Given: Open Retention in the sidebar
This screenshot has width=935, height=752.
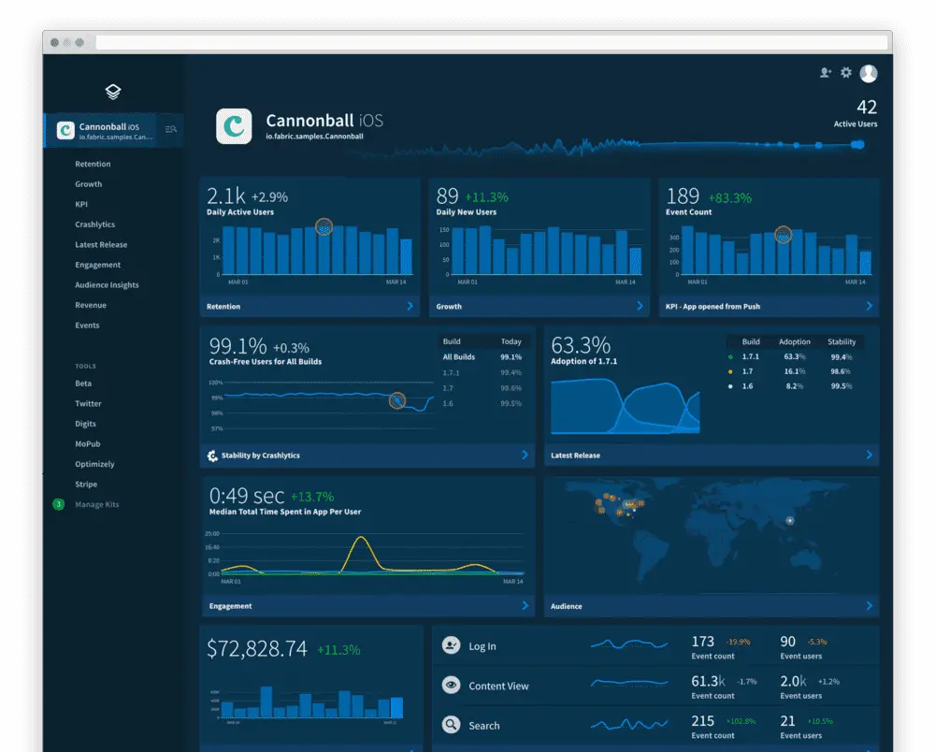Looking at the screenshot, I should click(x=93, y=164).
